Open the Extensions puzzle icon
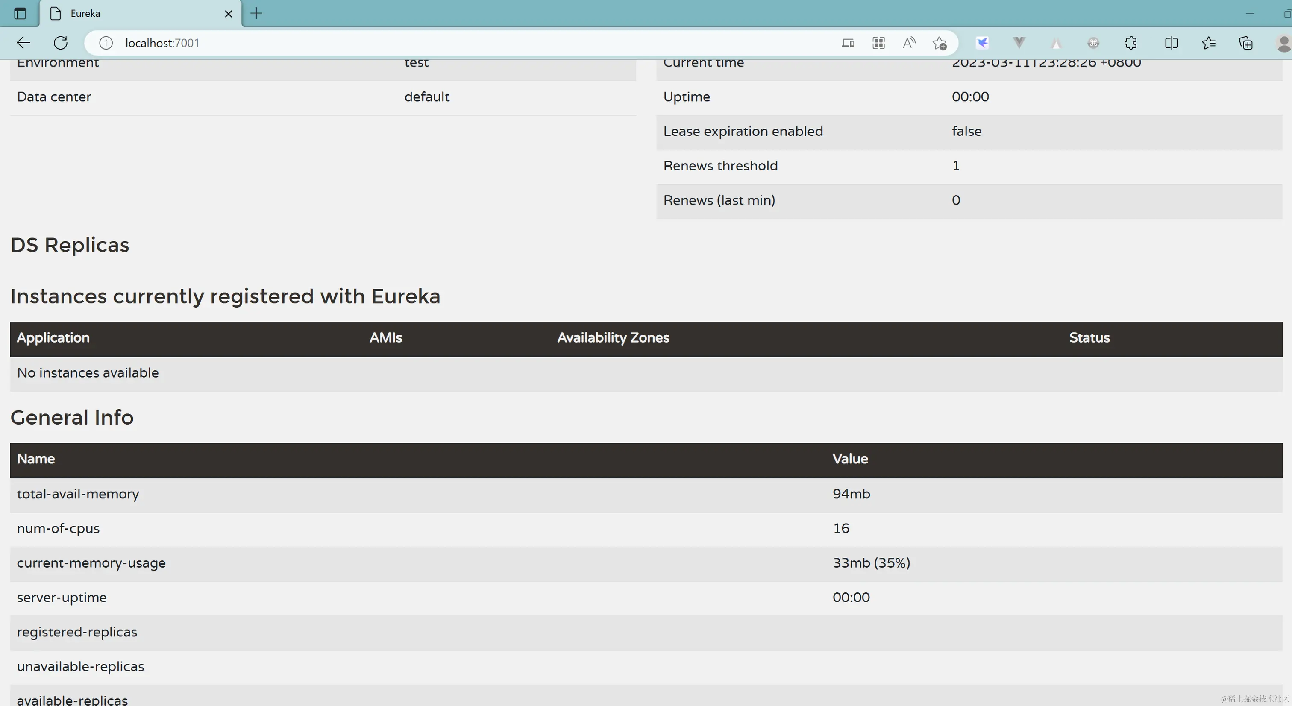Viewport: 1292px width, 706px height. (1130, 43)
